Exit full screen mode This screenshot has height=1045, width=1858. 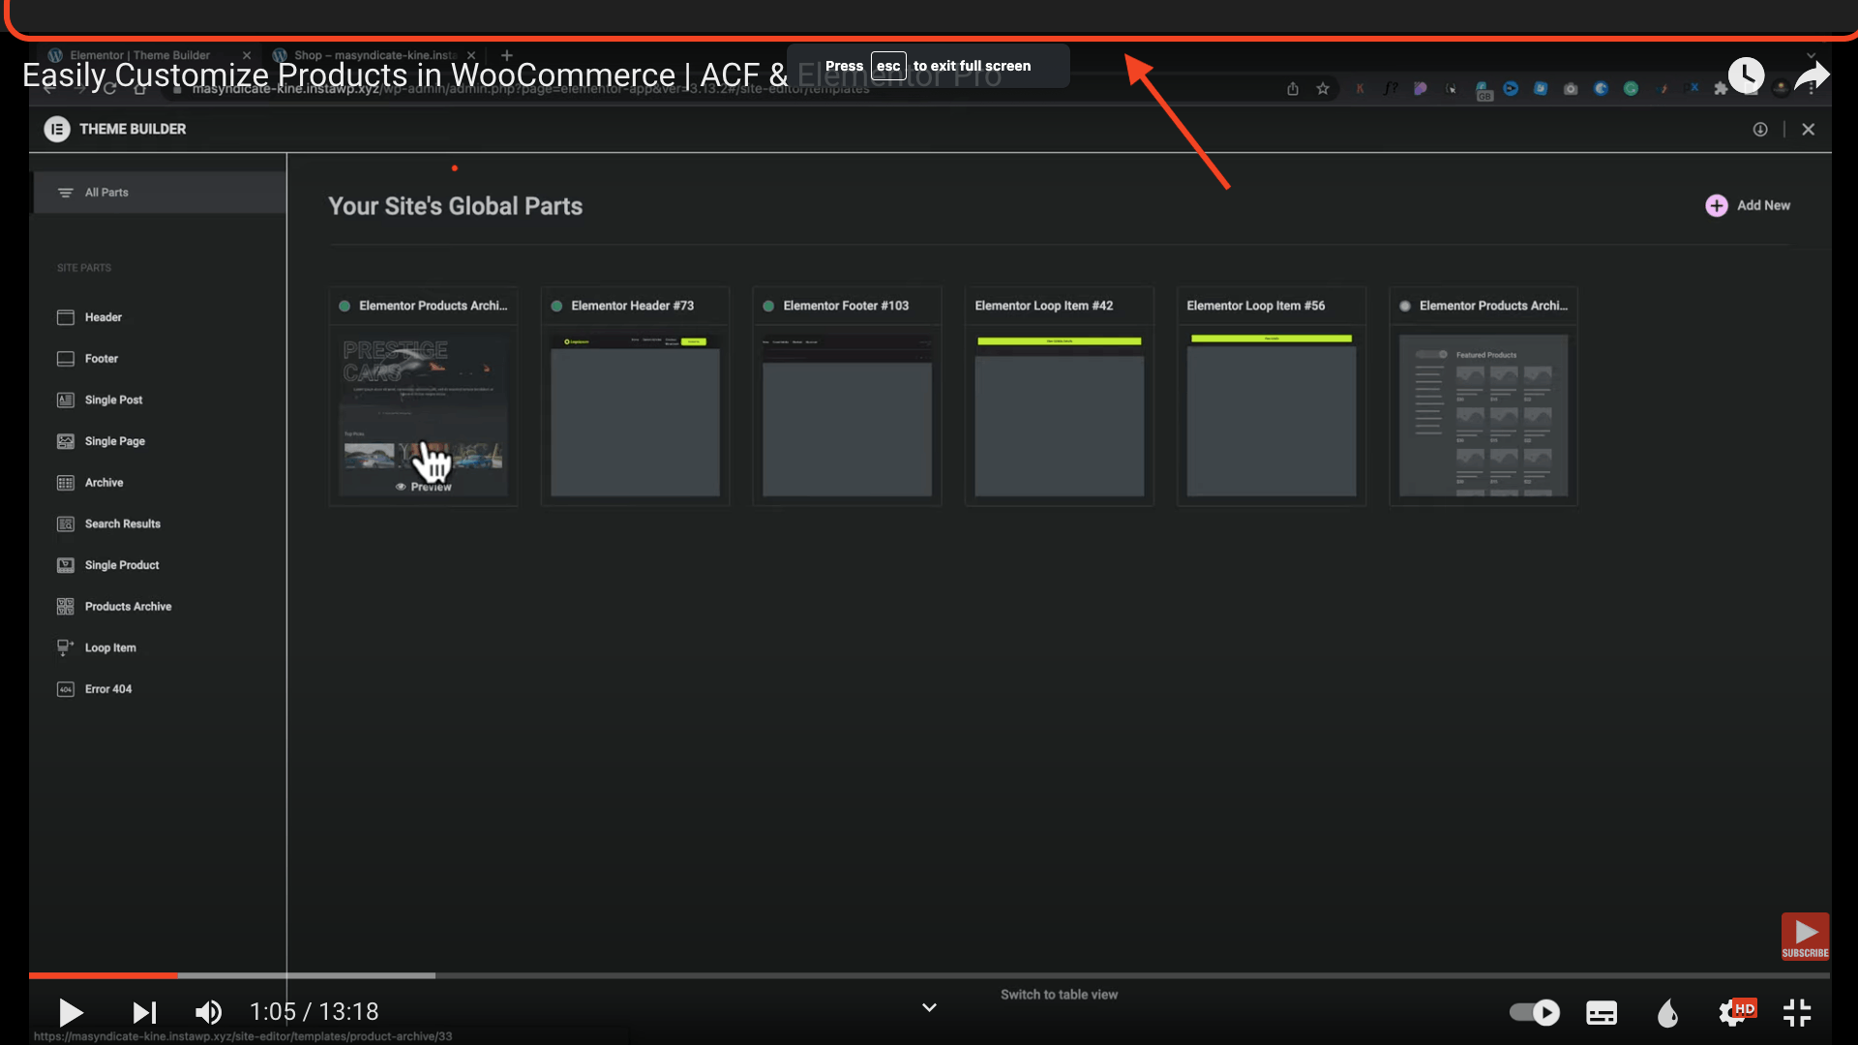[x=1797, y=1012]
